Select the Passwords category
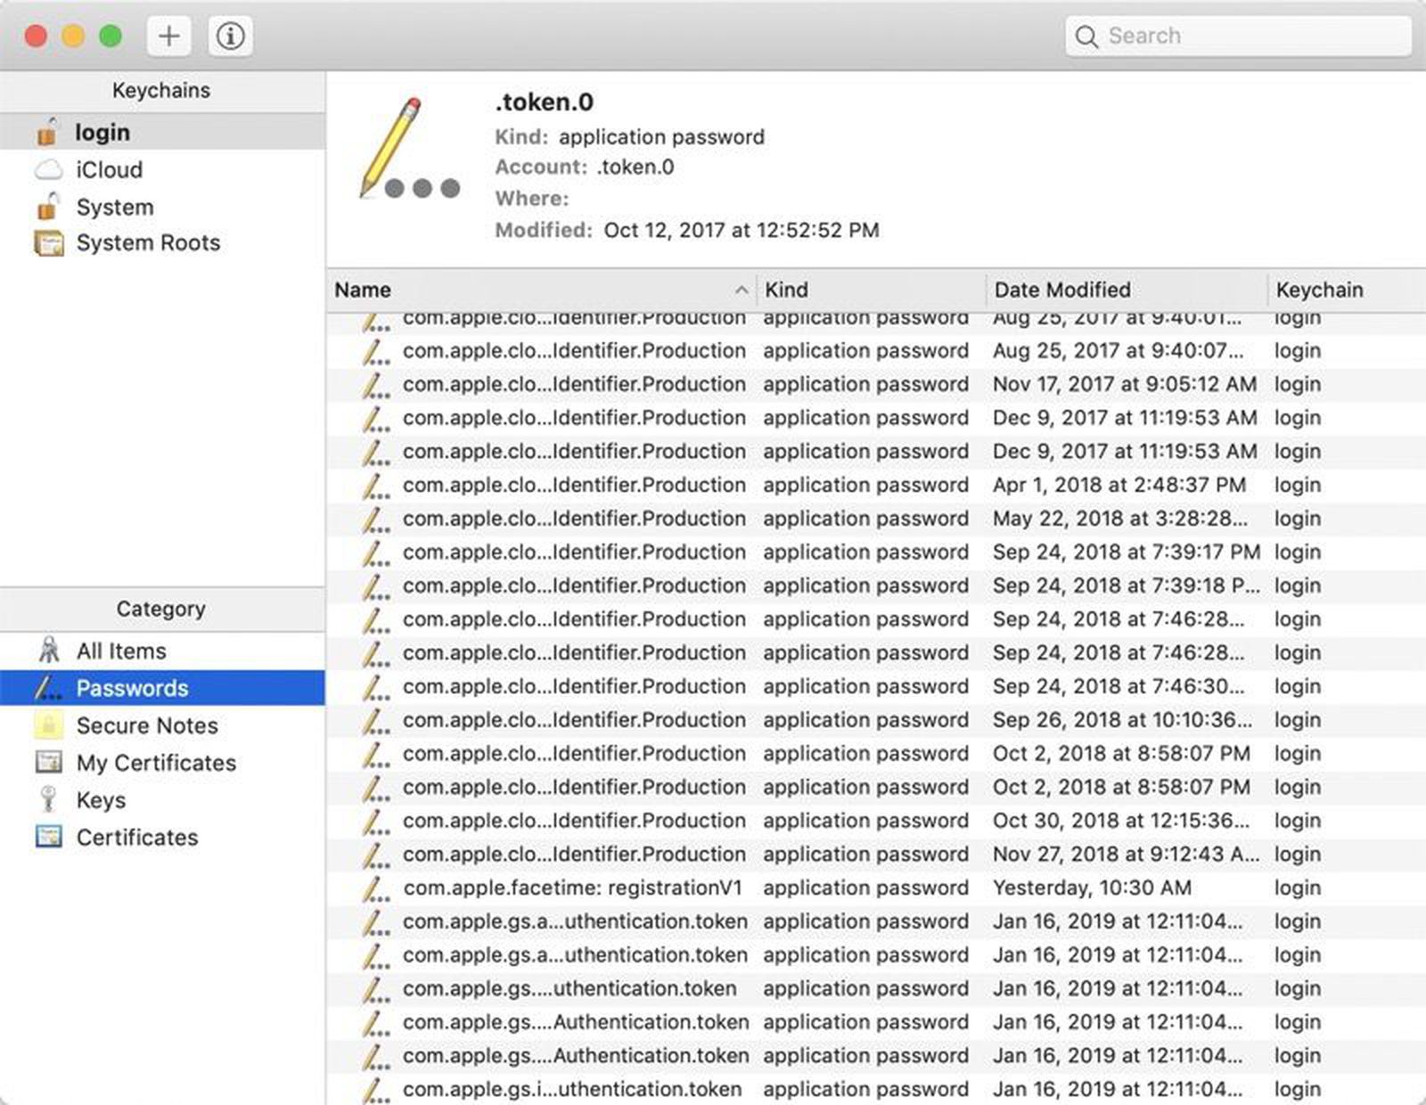Image resolution: width=1426 pixels, height=1105 pixels. (132, 689)
